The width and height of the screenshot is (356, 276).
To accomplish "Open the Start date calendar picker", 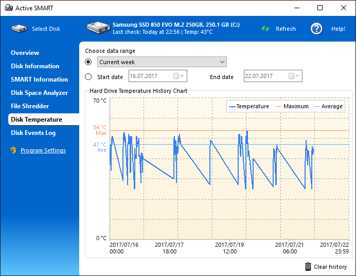I will pos(178,76).
